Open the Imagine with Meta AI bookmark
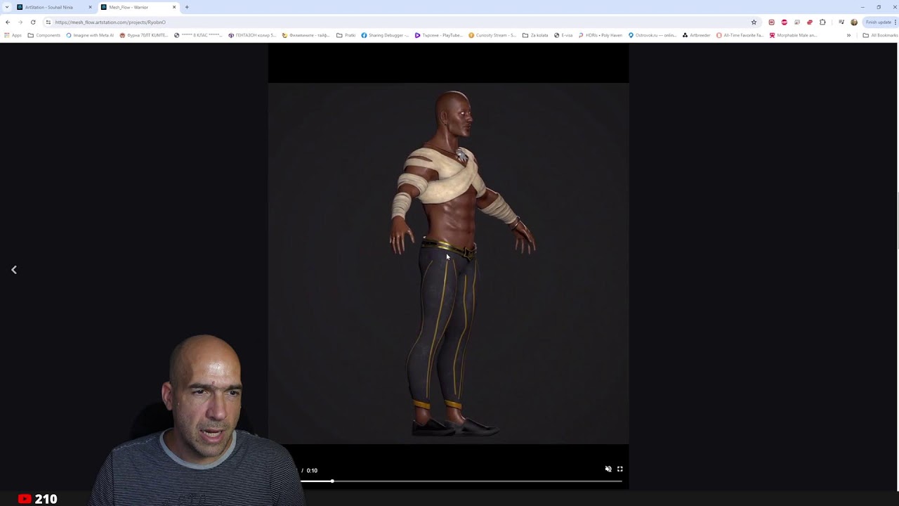 (x=90, y=35)
